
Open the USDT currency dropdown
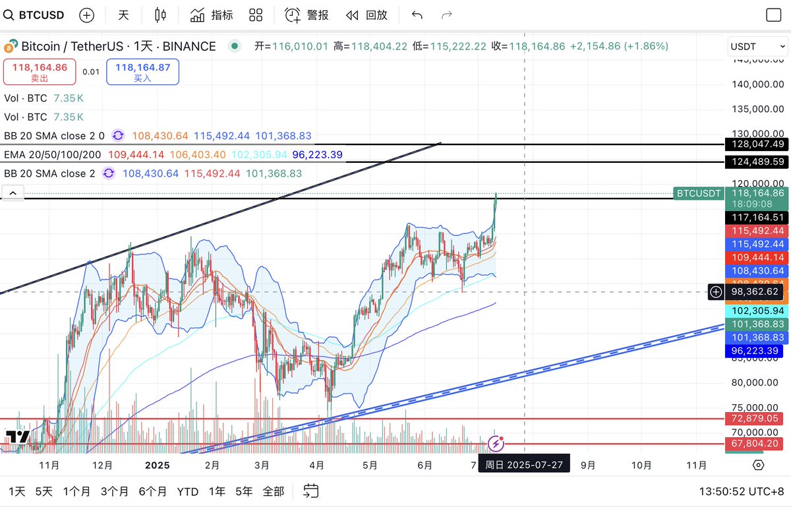click(x=757, y=47)
